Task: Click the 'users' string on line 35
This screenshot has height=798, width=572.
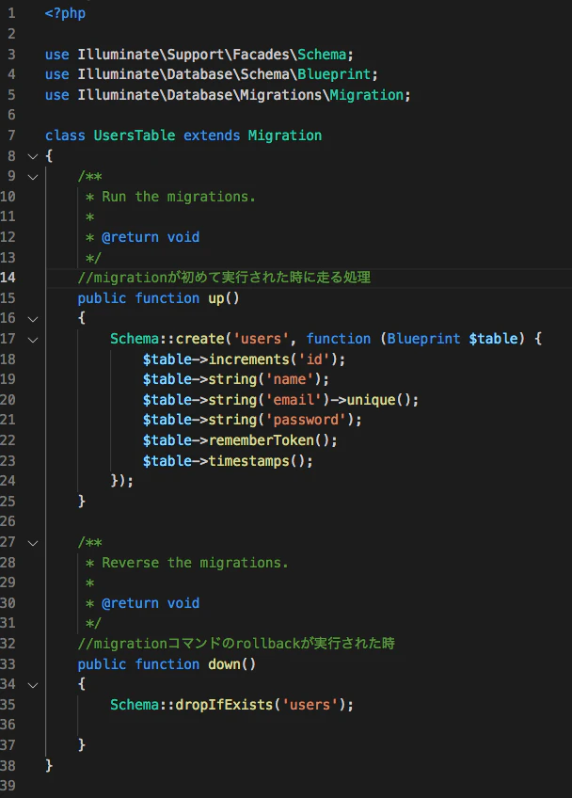Action: click(x=310, y=705)
